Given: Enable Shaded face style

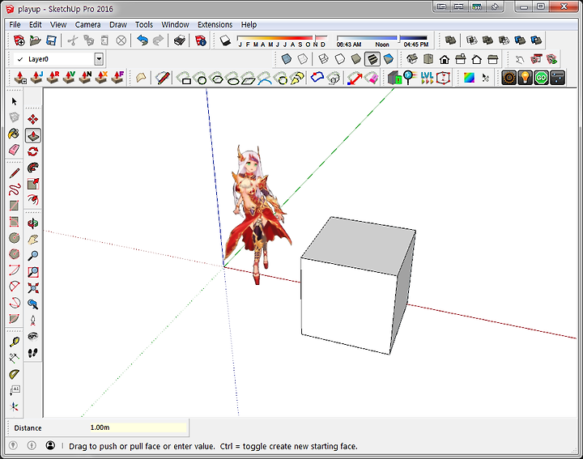Looking at the screenshot, I should tap(355, 59).
